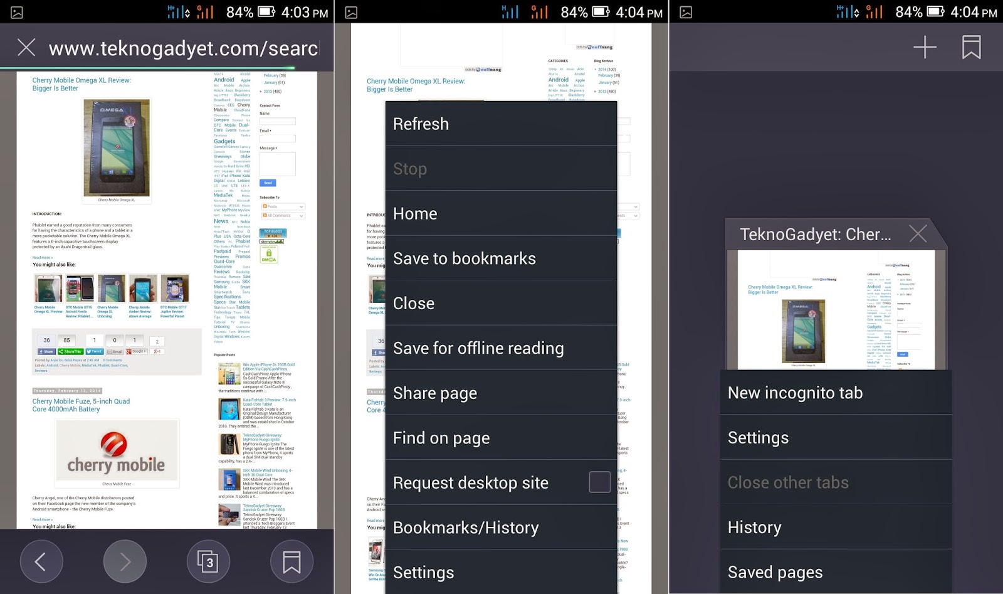Open the tab switcher showing 3 tabs

[209, 562]
